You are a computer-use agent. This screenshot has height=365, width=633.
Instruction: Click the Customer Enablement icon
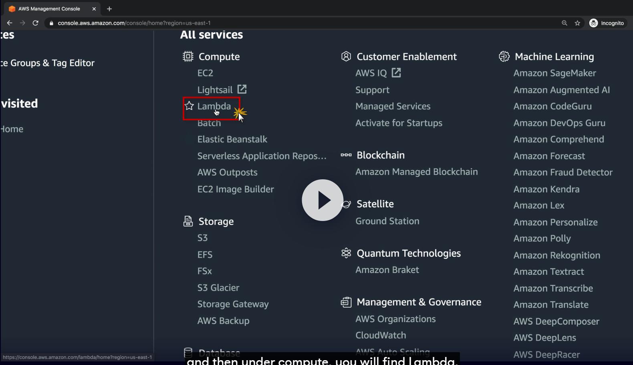pyautogui.click(x=346, y=57)
